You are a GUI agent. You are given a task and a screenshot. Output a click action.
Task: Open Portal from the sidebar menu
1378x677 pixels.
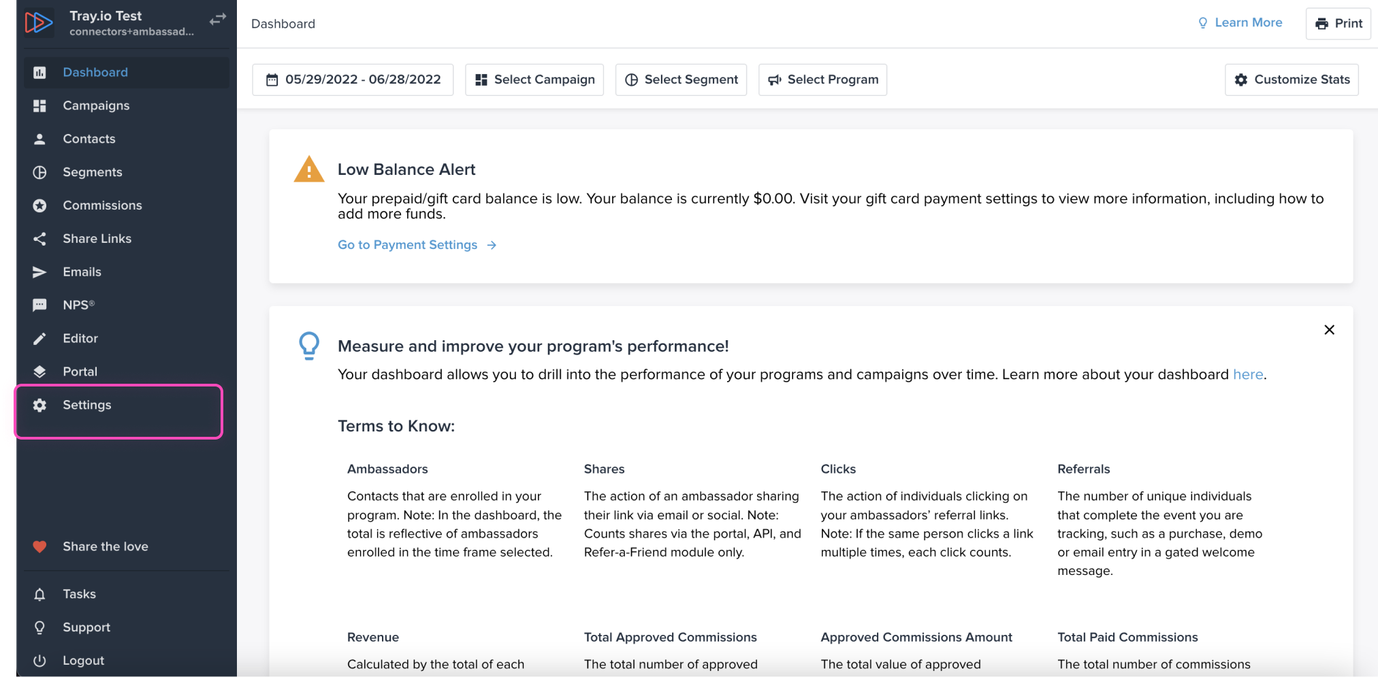tap(80, 372)
